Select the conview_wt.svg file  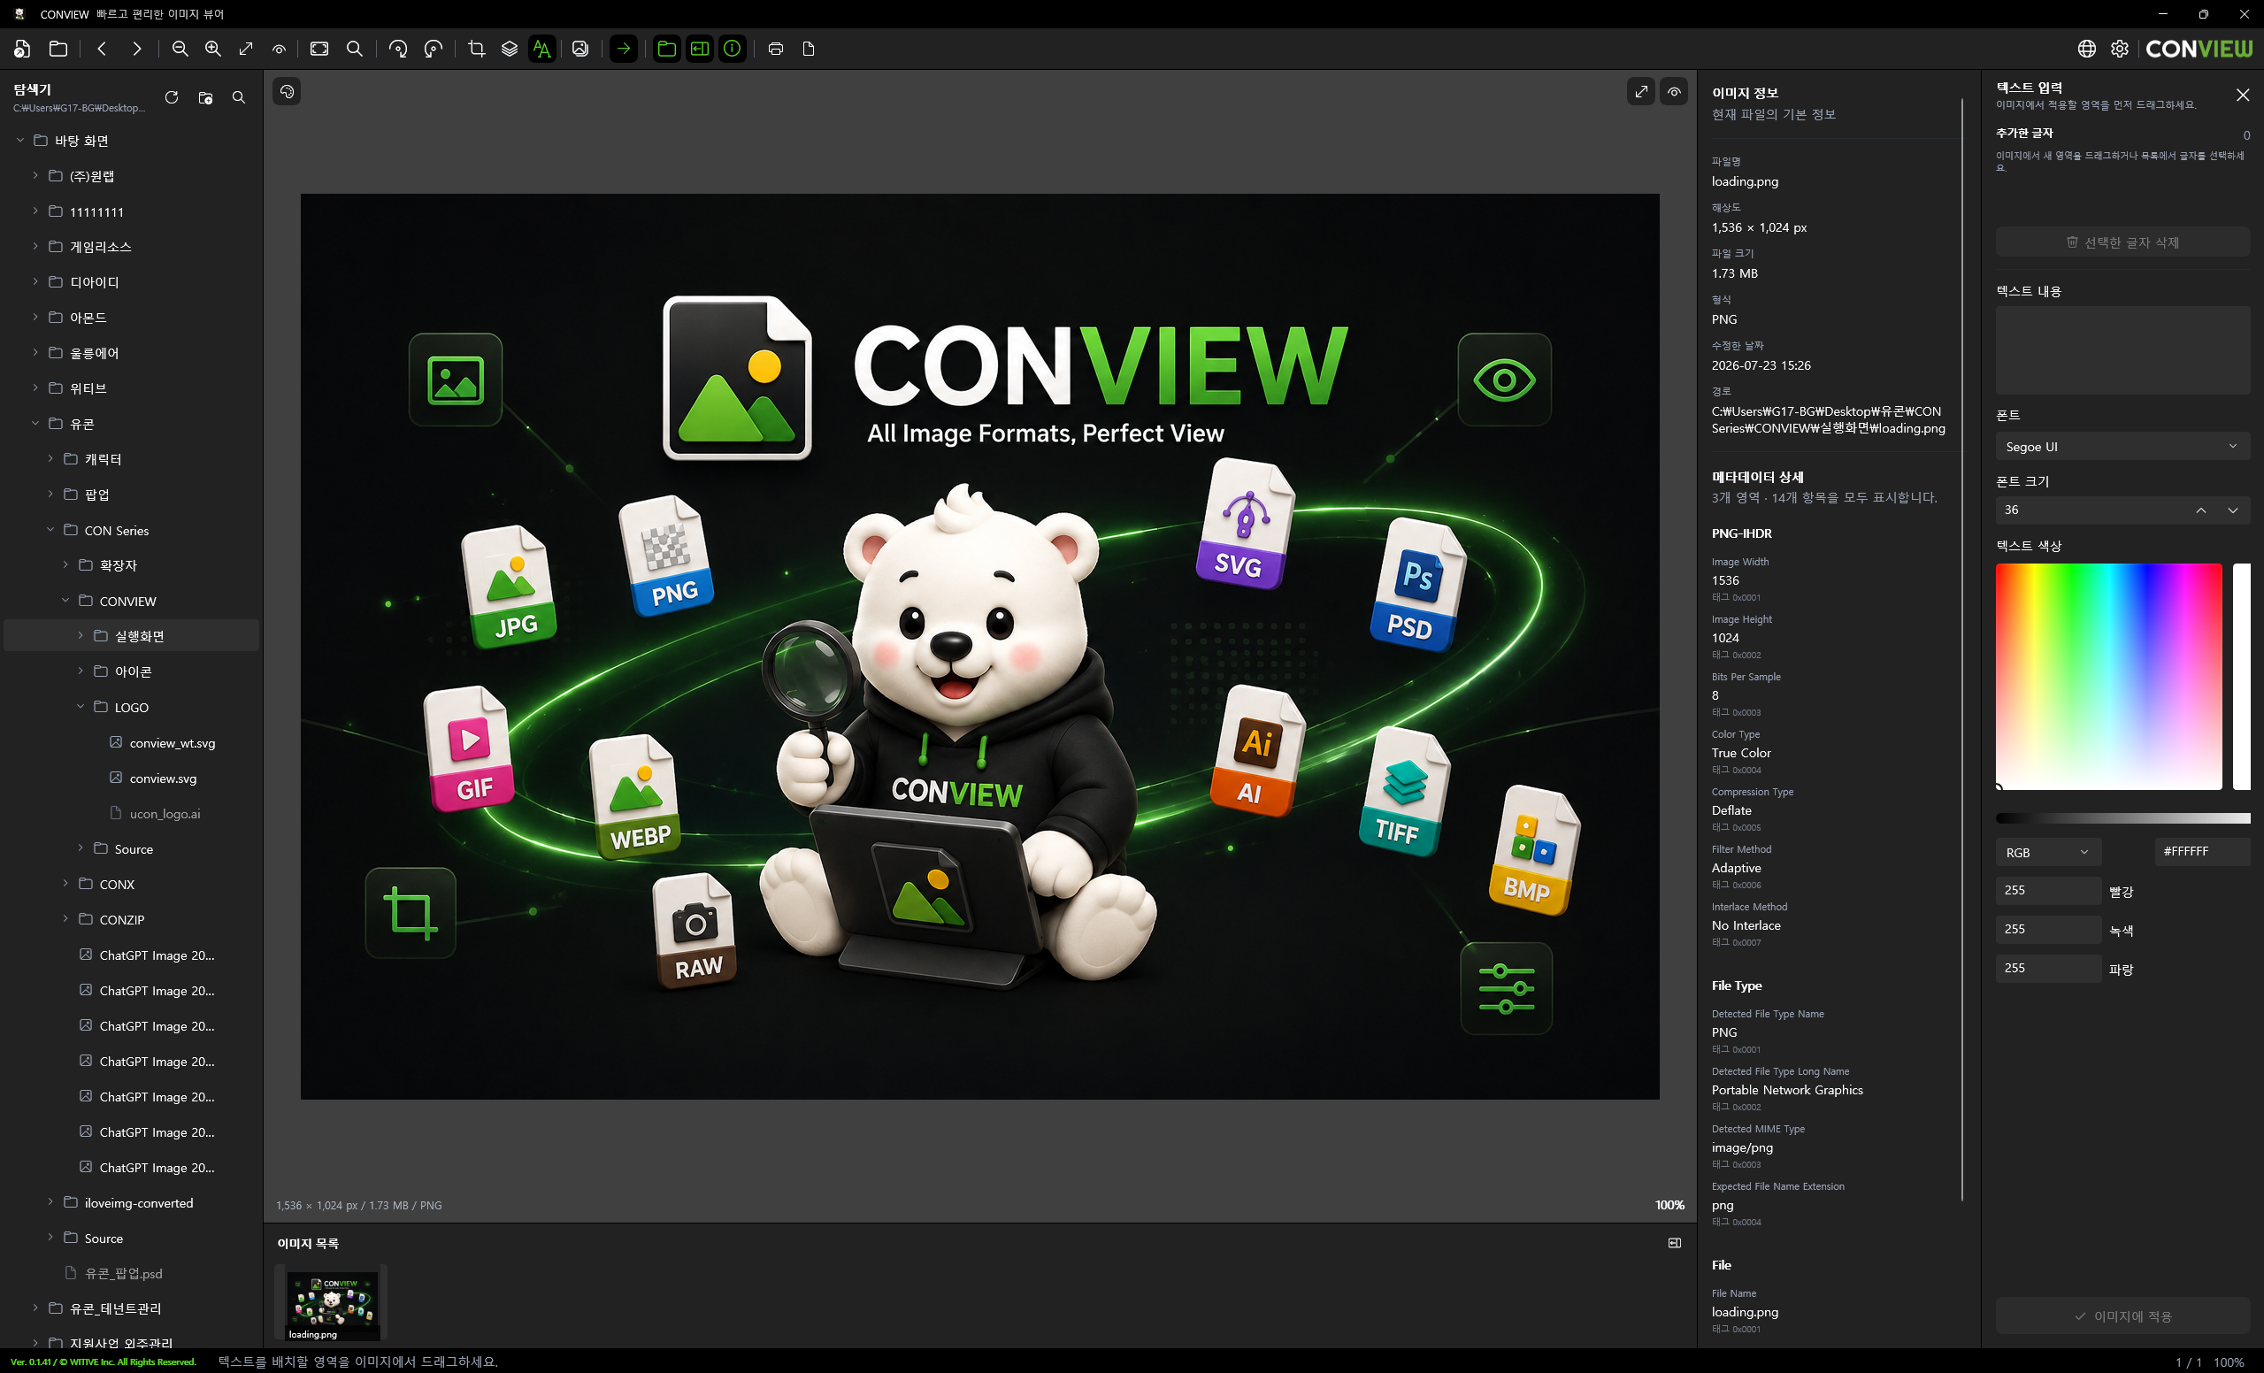(x=172, y=742)
